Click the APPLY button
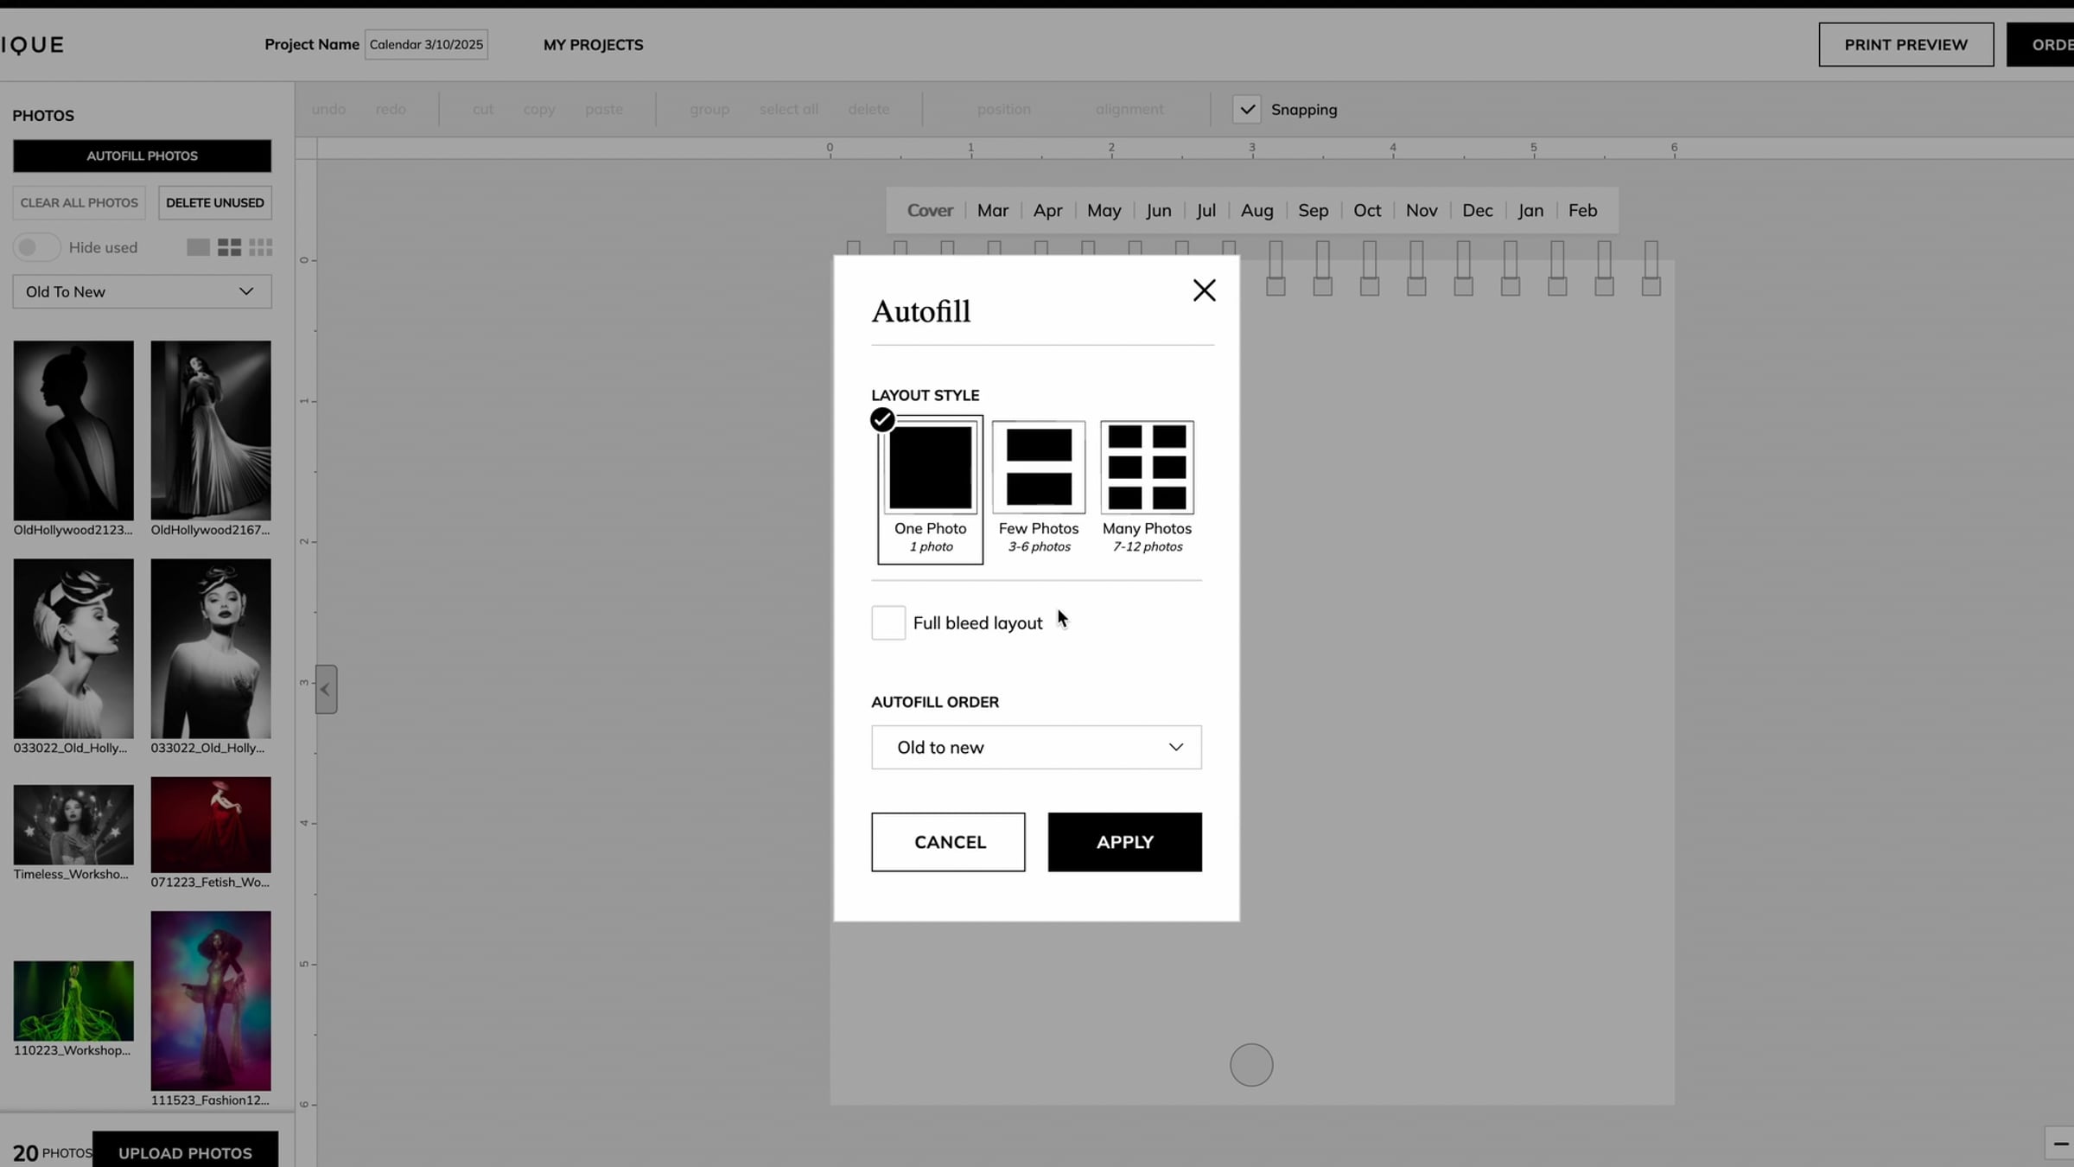 pos(1124,842)
